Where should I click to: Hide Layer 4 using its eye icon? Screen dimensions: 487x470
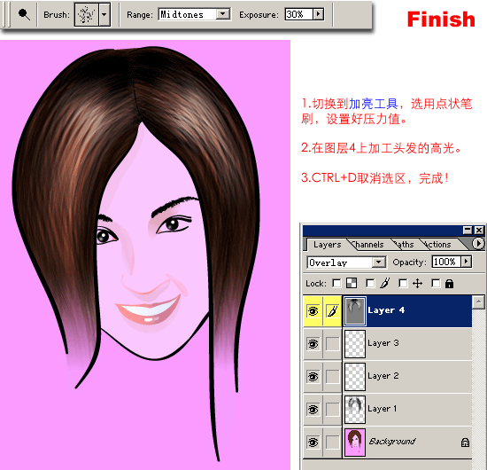click(313, 310)
